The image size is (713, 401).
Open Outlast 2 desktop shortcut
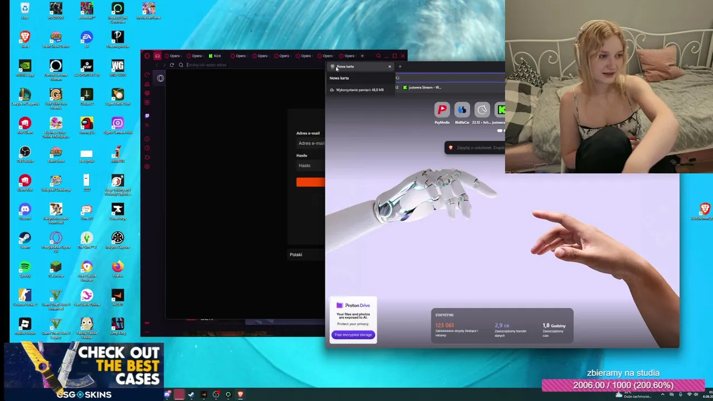click(x=86, y=97)
